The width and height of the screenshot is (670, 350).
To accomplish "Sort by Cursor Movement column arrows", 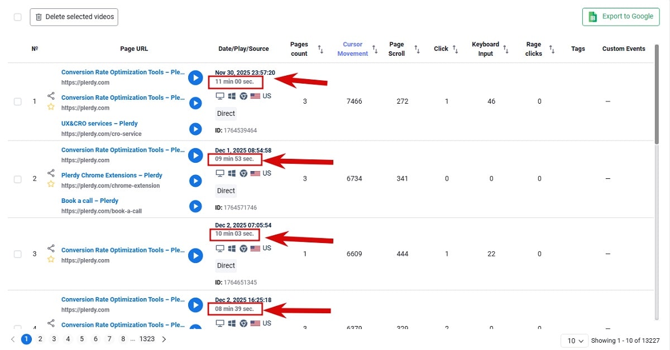I will click(x=375, y=50).
